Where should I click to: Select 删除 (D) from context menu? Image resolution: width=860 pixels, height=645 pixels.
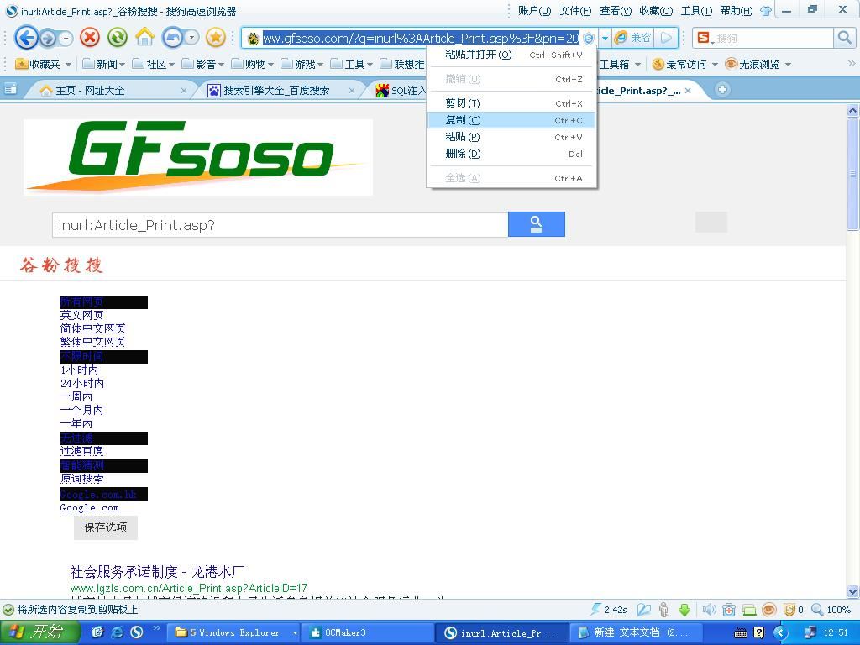click(511, 154)
